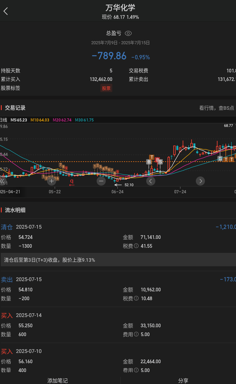Image resolution: width=236 pixels, height=384 pixels.
Task: Open fee info icon in 2025-07-14 买入 record
Action: pyautogui.click(x=136, y=334)
